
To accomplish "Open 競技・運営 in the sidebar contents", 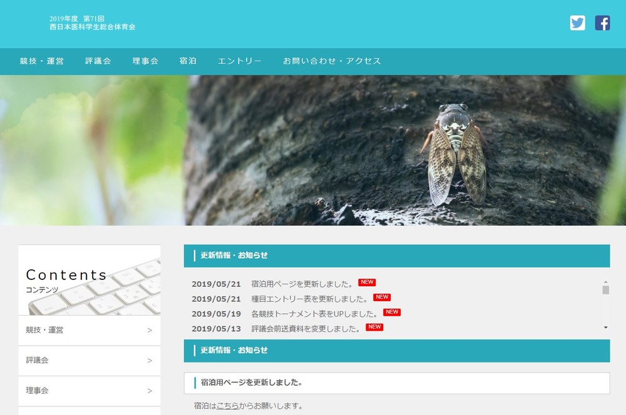I will (x=45, y=330).
